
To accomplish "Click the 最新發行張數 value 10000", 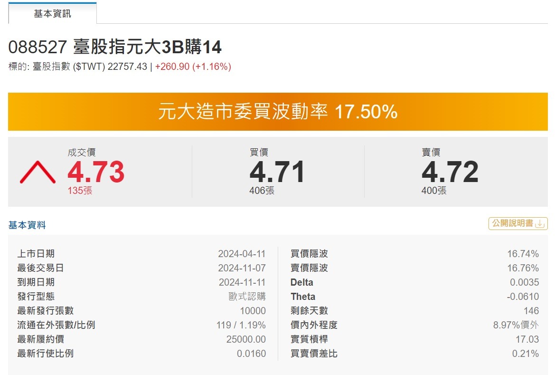I will pos(253,311).
